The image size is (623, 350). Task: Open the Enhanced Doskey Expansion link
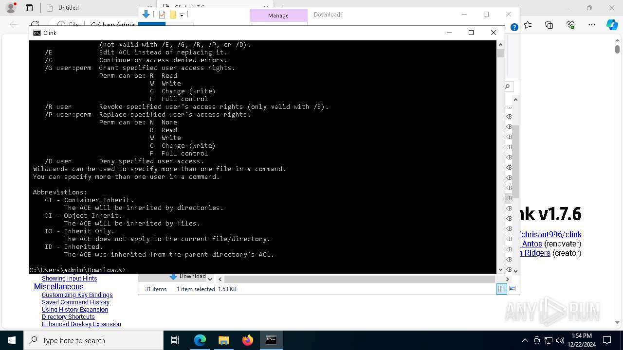pos(81,324)
